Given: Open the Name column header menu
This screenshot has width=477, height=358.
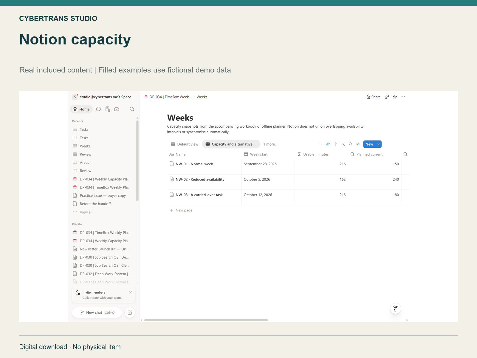Looking at the screenshot, I should pos(204,154).
